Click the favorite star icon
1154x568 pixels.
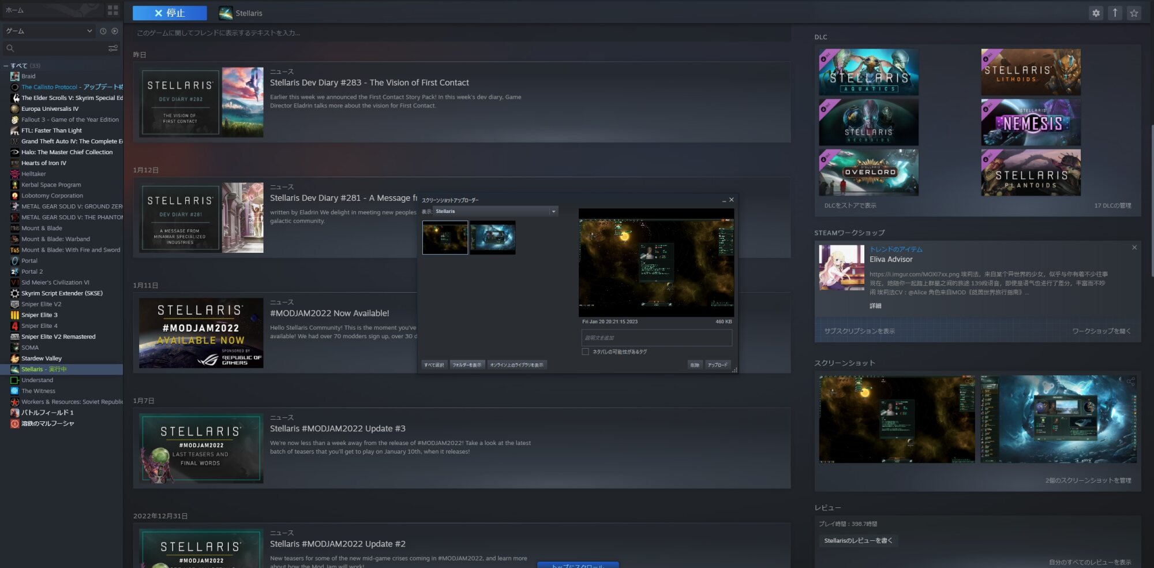click(x=1134, y=13)
